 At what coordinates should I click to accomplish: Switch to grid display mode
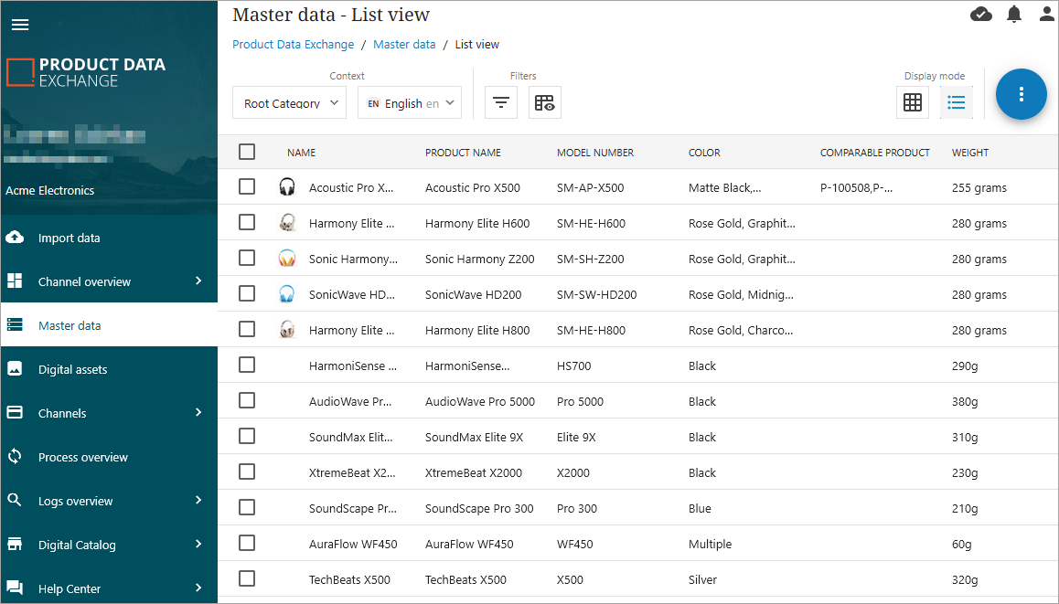pyautogui.click(x=912, y=102)
